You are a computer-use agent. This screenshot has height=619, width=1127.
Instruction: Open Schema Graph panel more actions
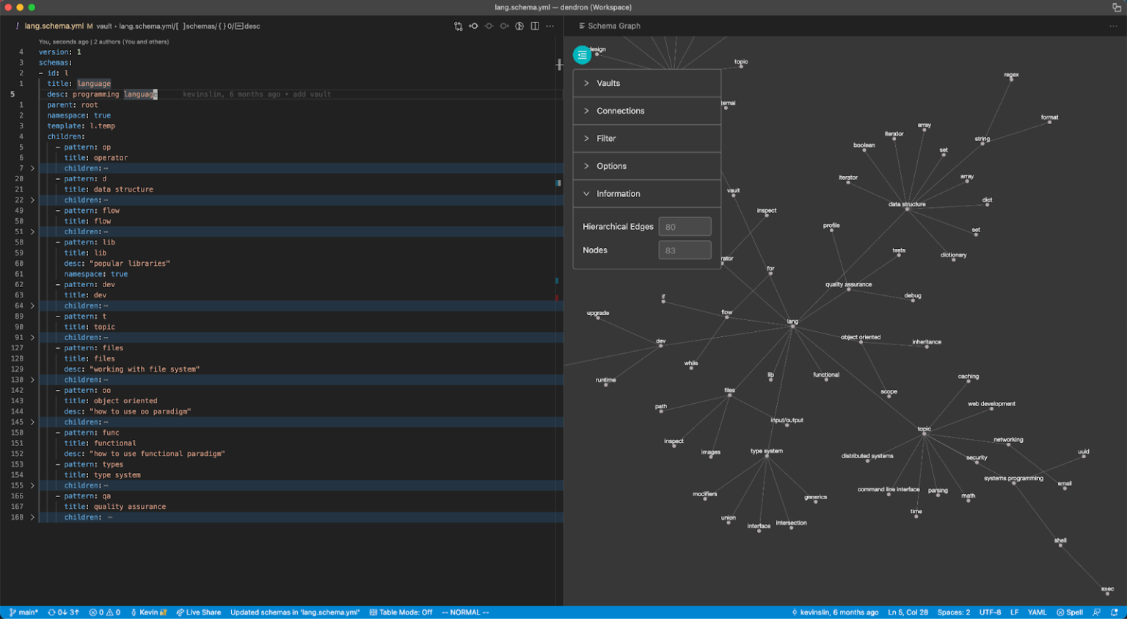(x=1113, y=26)
